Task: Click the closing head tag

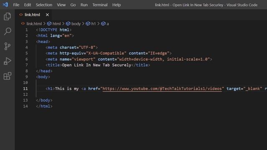Action: (44, 71)
